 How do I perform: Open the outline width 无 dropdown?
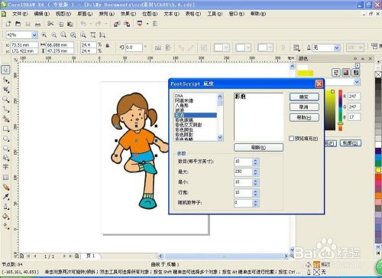(x=337, y=47)
